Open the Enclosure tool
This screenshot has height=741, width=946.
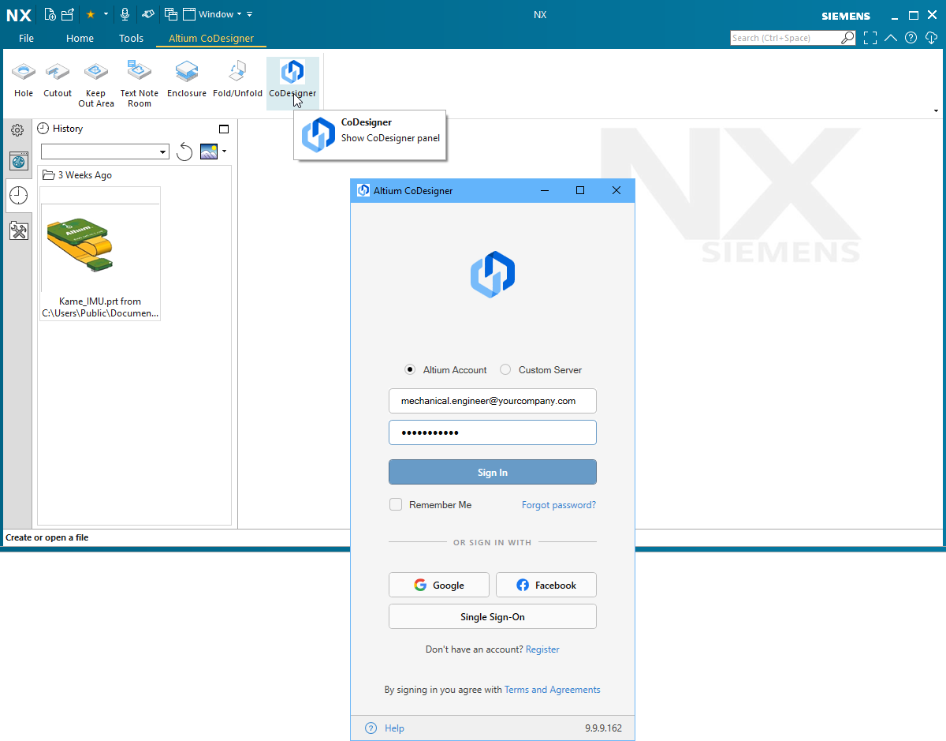(x=186, y=79)
